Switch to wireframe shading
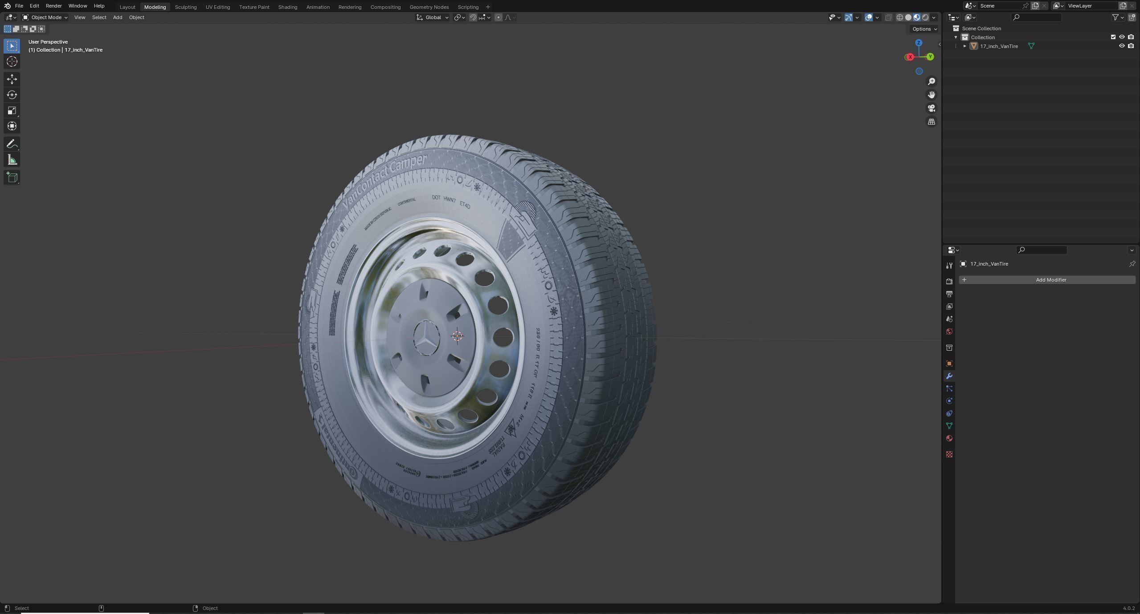Viewport: 1140px width, 614px height. pyautogui.click(x=899, y=17)
